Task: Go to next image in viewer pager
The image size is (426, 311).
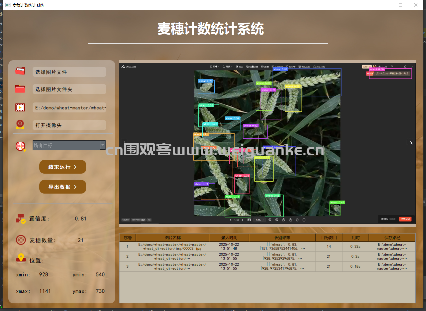Action: click(x=242, y=220)
